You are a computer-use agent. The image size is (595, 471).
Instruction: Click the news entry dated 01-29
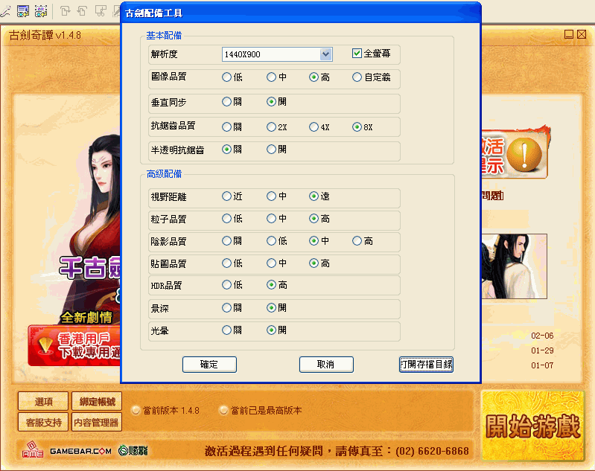click(x=542, y=350)
